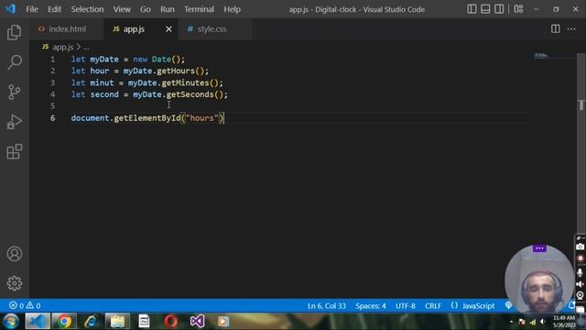Open Visual Studio from the taskbar

(198, 322)
